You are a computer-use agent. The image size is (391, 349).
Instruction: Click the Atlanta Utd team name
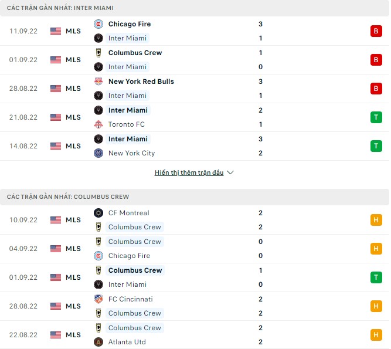coord(127,342)
